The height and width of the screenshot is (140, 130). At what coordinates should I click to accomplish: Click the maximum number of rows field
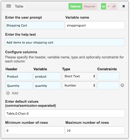point(95,130)
